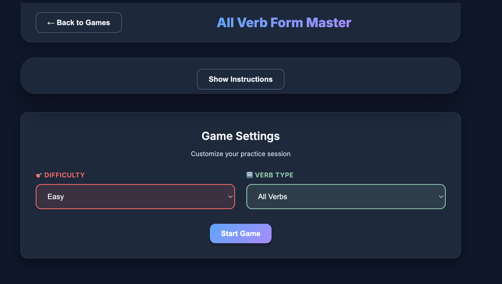Image resolution: width=502 pixels, height=284 pixels.
Task: Click the All Verb Form Master title
Action: pyautogui.click(x=284, y=23)
